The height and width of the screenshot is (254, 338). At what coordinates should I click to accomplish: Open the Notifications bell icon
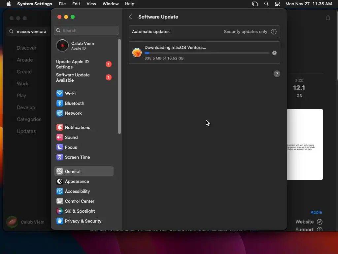(59, 127)
